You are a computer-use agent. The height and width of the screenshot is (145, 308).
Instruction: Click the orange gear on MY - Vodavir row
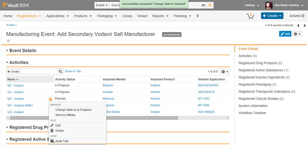click(x=50, y=99)
